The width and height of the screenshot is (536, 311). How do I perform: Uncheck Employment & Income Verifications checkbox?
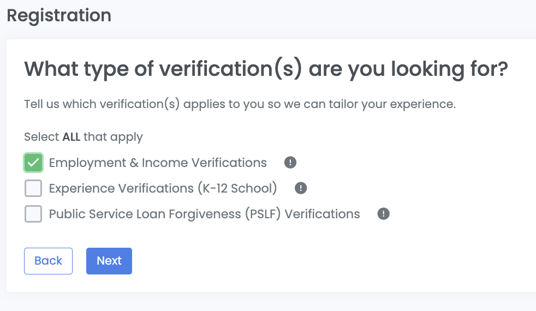pyautogui.click(x=33, y=163)
